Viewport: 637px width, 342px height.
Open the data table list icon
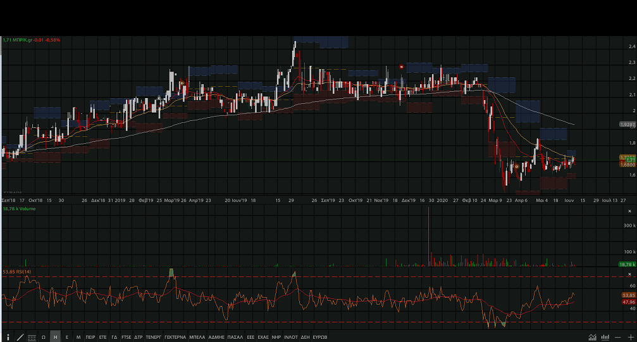(x=32, y=338)
